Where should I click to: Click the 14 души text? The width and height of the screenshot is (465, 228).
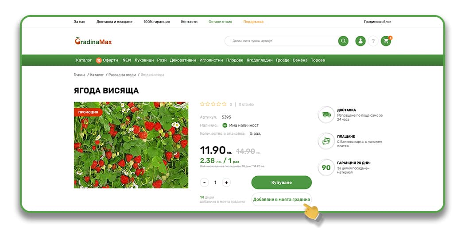click(207, 197)
